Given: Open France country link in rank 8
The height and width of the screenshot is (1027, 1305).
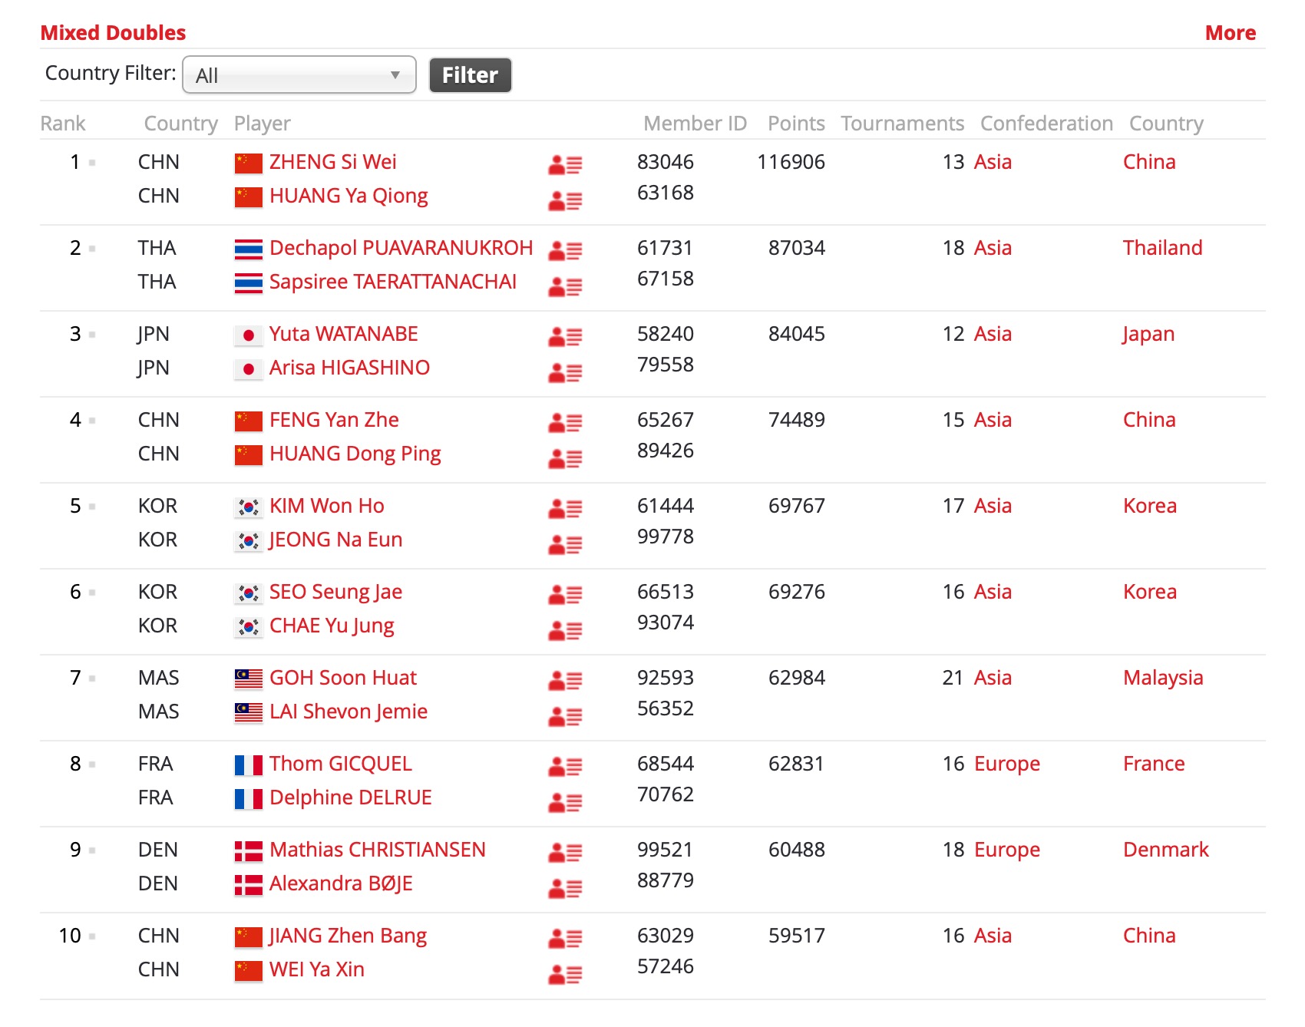Looking at the screenshot, I should coord(1154,764).
